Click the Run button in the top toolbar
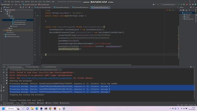Screen dimensions: 197x111 click(x=179, y=4)
